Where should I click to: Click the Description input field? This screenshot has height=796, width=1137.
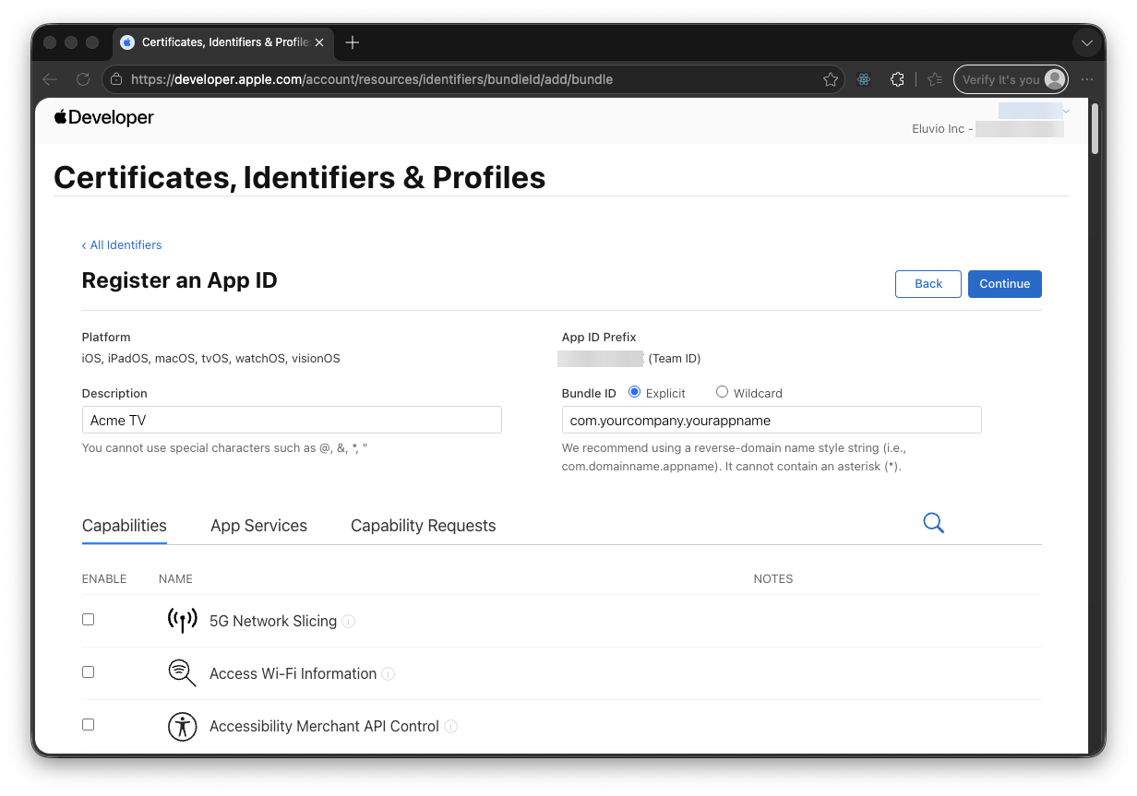click(292, 420)
